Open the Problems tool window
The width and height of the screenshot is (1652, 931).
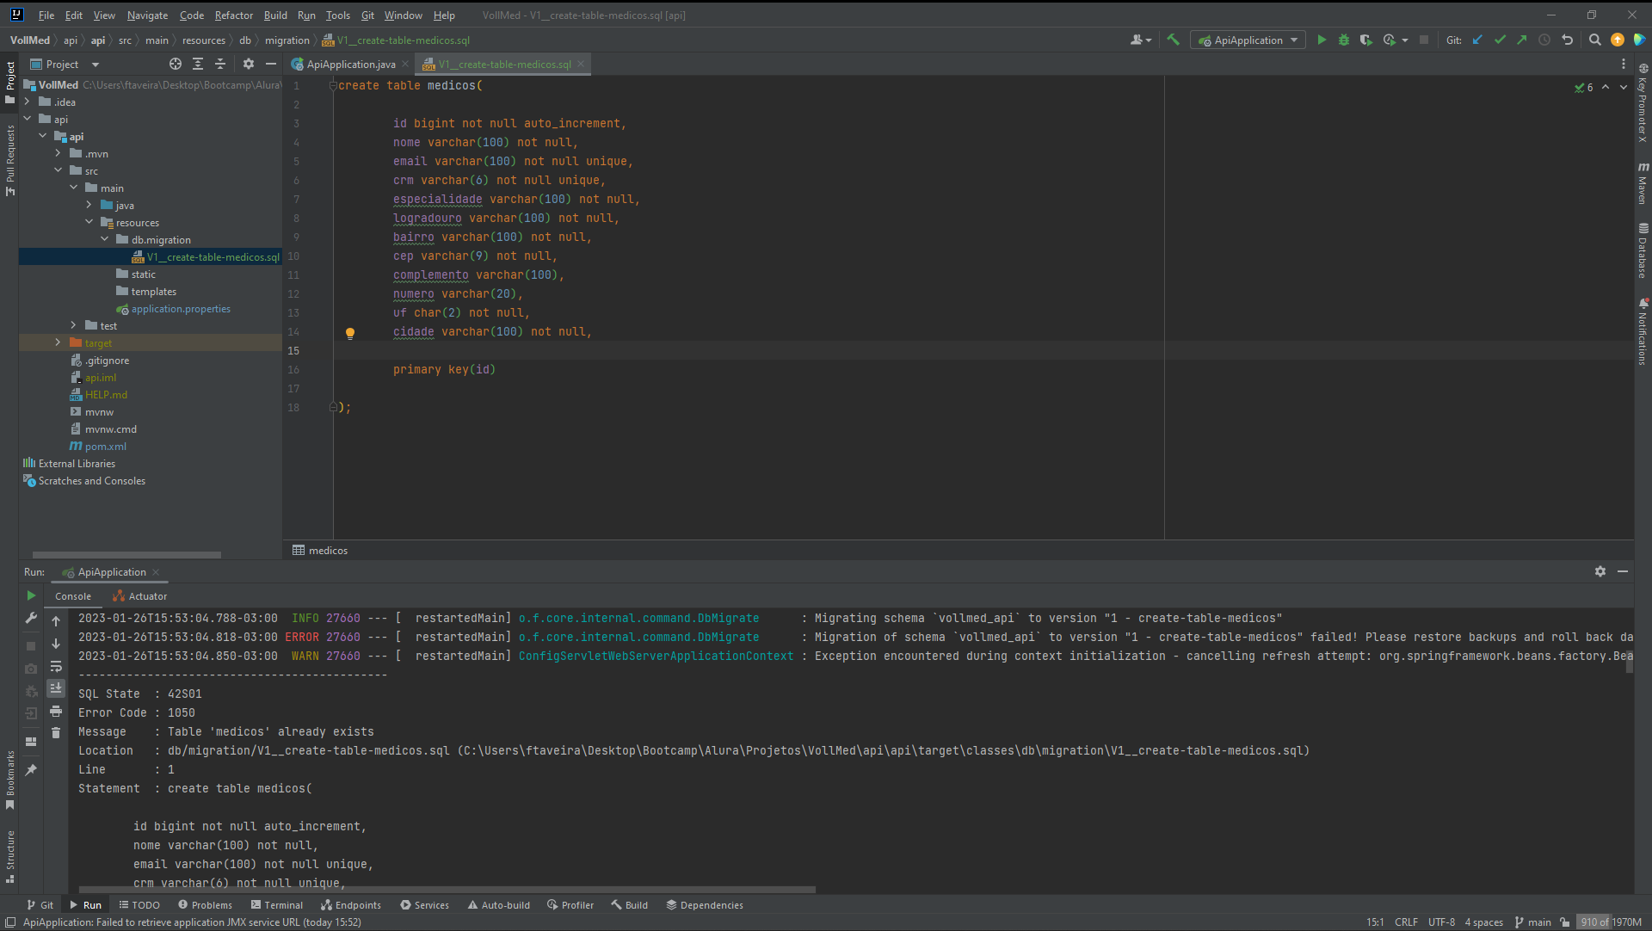point(205,905)
